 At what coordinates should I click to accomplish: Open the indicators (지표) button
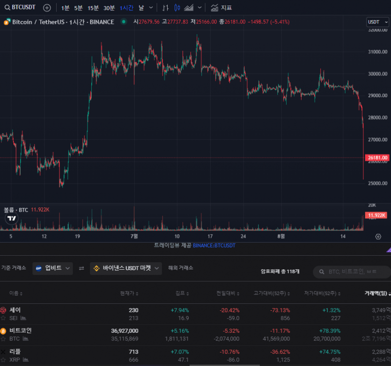click(x=221, y=7)
